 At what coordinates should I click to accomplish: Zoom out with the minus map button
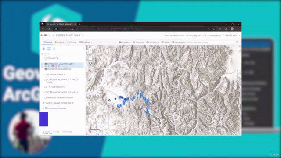90,58
